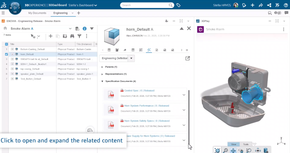Open the blue information icon
The width and height of the screenshot is (290, 153).
[x=84, y=29]
